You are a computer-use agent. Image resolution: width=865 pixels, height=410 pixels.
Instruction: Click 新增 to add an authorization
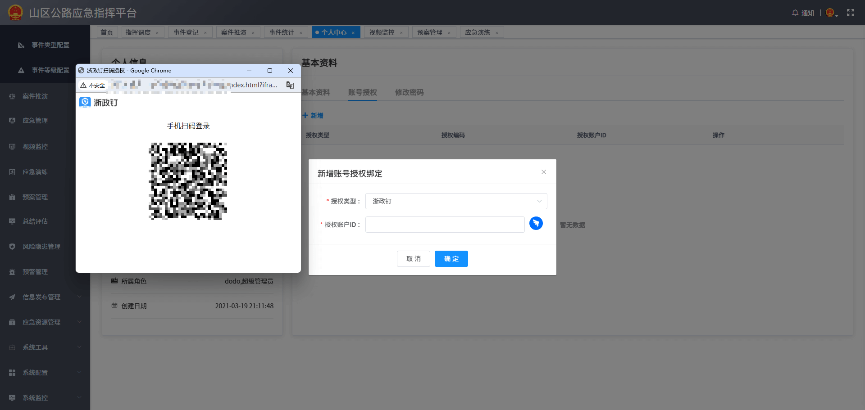click(x=313, y=116)
